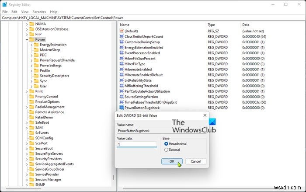
Task: Click the SourceSettingsVersion DWORD icon
Action: click(122, 97)
